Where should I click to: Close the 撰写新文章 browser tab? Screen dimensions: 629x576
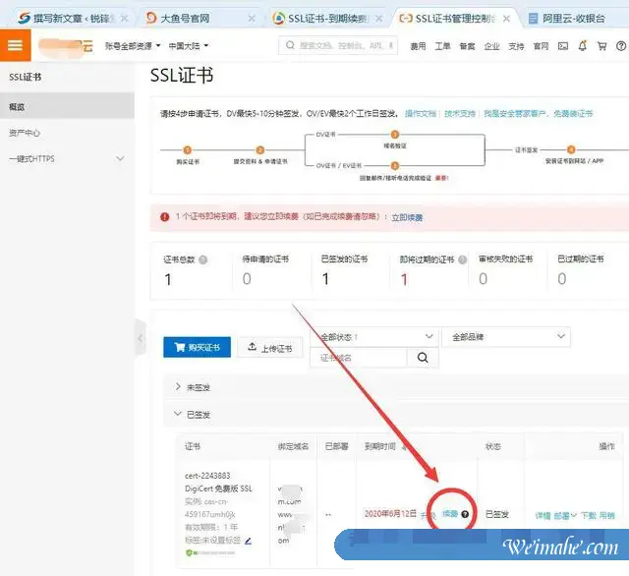click(125, 19)
